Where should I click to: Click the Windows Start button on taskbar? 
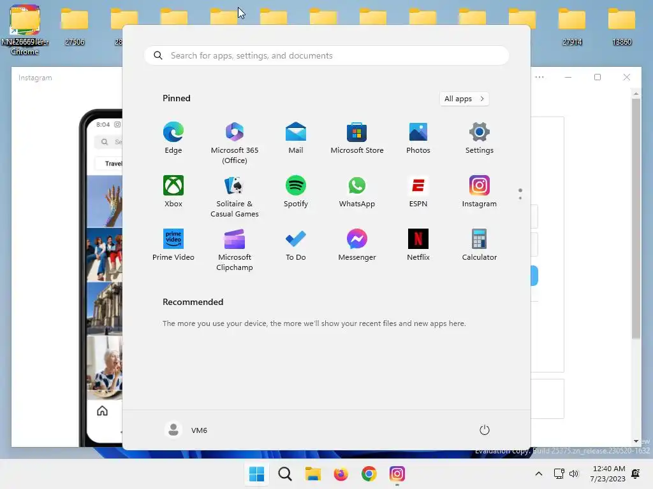click(256, 474)
